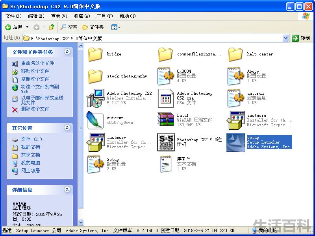This screenshot has height=236, width=315.
Task: Go to 我的电脑 in other places
Action: pyautogui.click(x=31, y=163)
